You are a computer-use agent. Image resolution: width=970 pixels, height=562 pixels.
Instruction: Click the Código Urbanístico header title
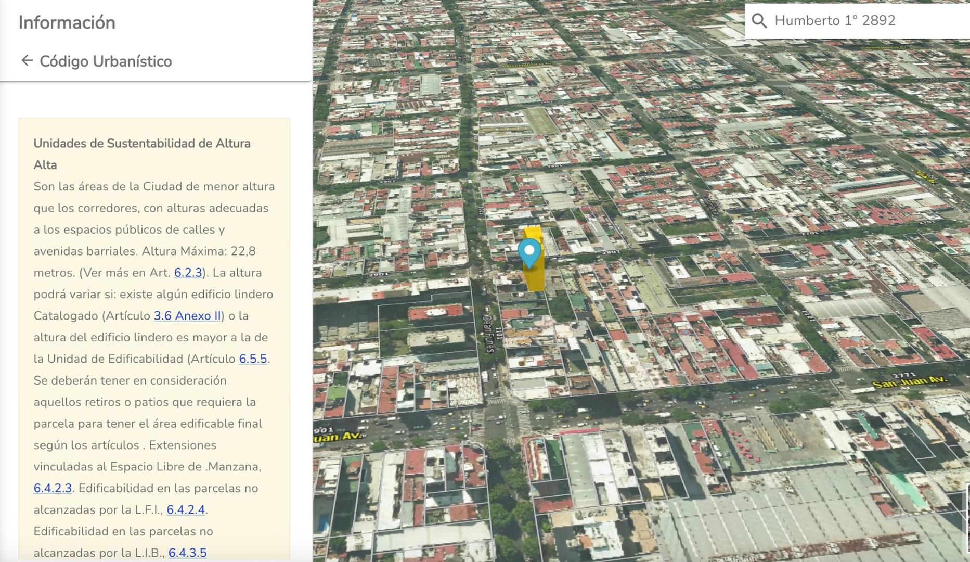coord(106,61)
